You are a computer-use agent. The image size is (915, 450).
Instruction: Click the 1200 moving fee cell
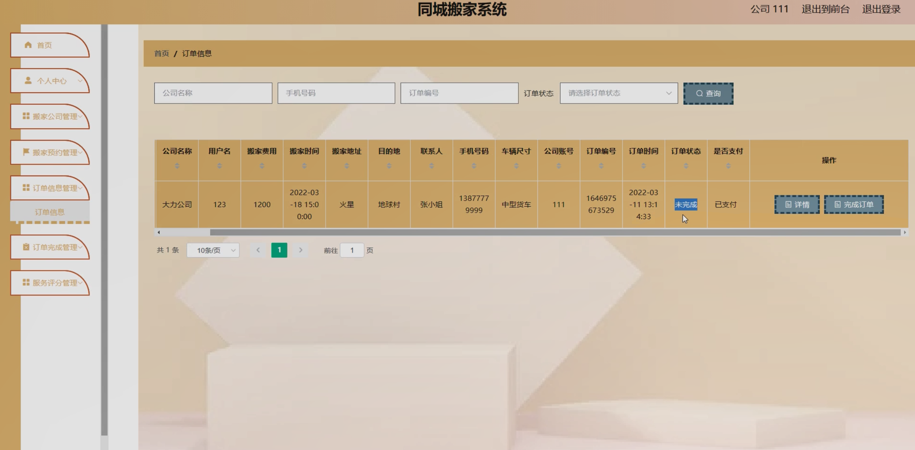[x=262, y=205]
